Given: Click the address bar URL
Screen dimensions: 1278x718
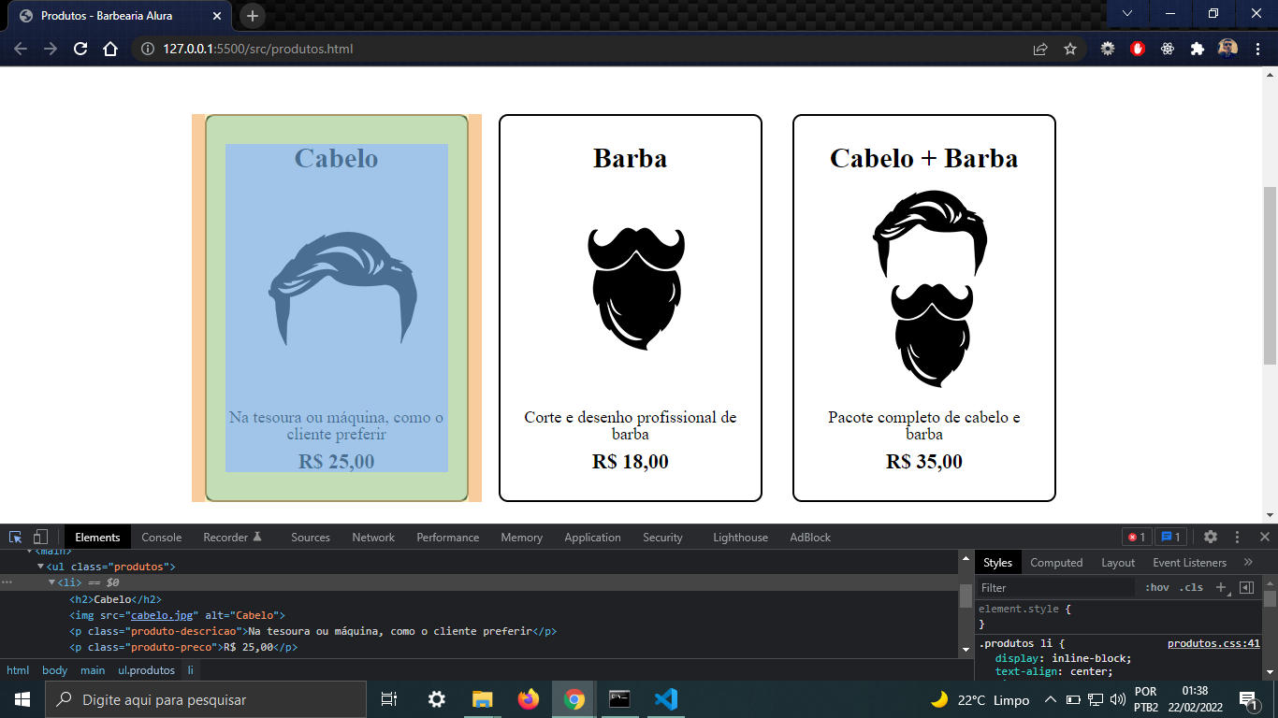Looking at the screenshot, I should [x=258, y=49].
